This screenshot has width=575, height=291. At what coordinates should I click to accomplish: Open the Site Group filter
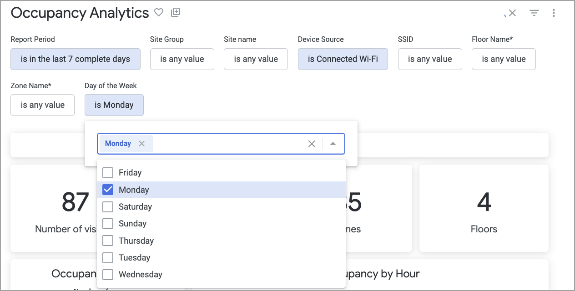(182, 59)
